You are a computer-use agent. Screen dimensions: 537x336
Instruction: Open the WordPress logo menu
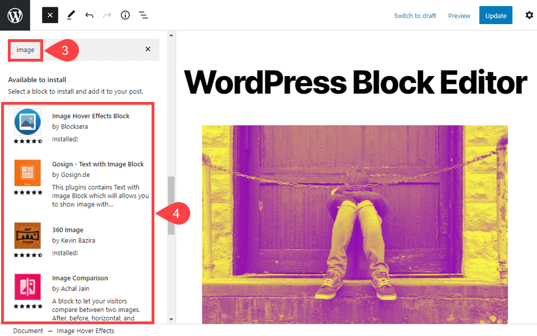[15, 15]
